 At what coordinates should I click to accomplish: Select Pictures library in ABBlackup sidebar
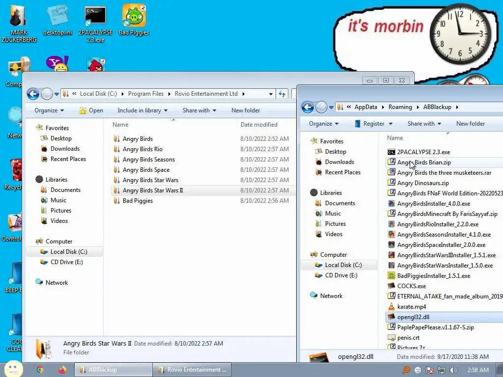pos(335,224)
